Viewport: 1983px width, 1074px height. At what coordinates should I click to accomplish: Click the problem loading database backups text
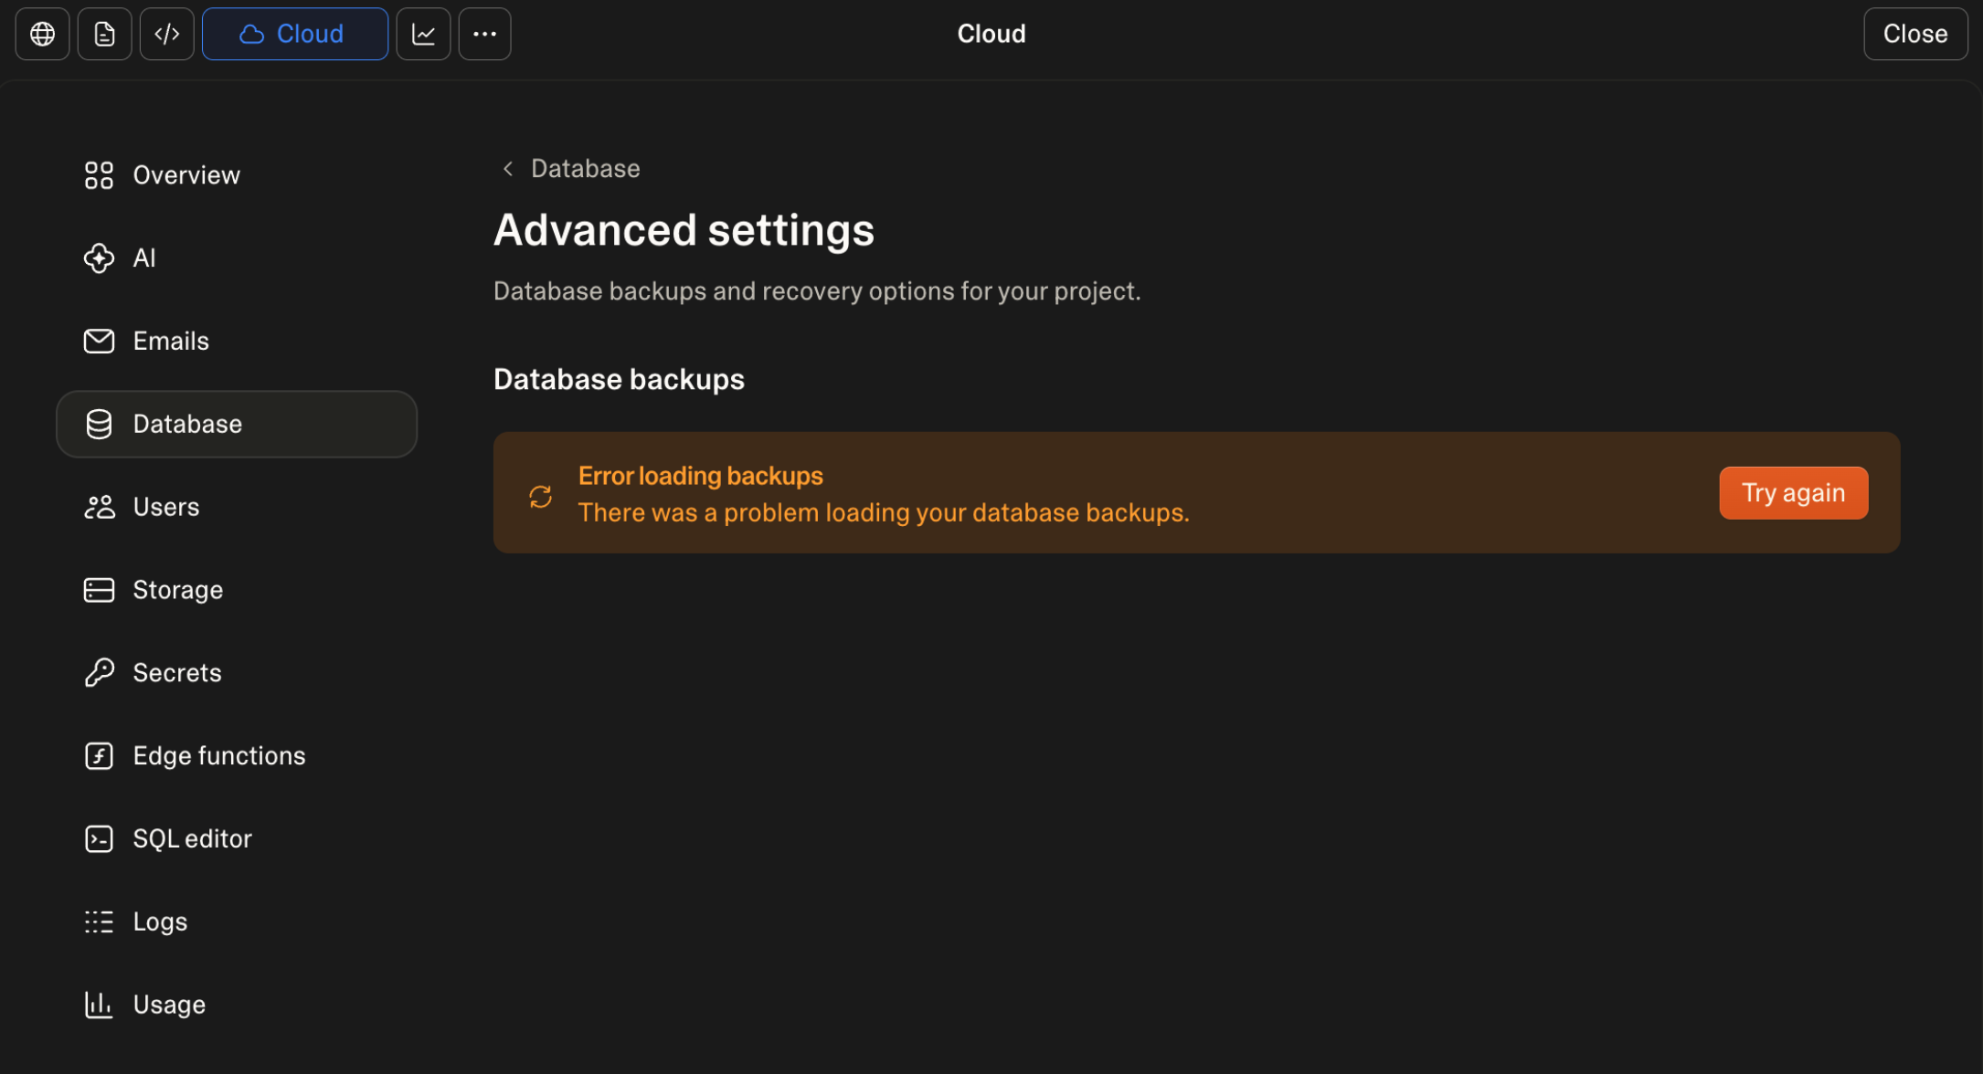pyautogui.click(x=884, y=513)
